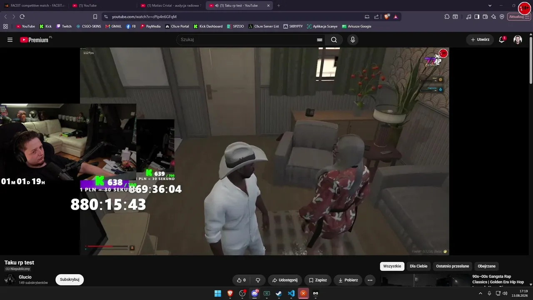The width and height of the screenshot is (533, 300).
Task: Like the Taku rp test video
Action: click(242, 280)
